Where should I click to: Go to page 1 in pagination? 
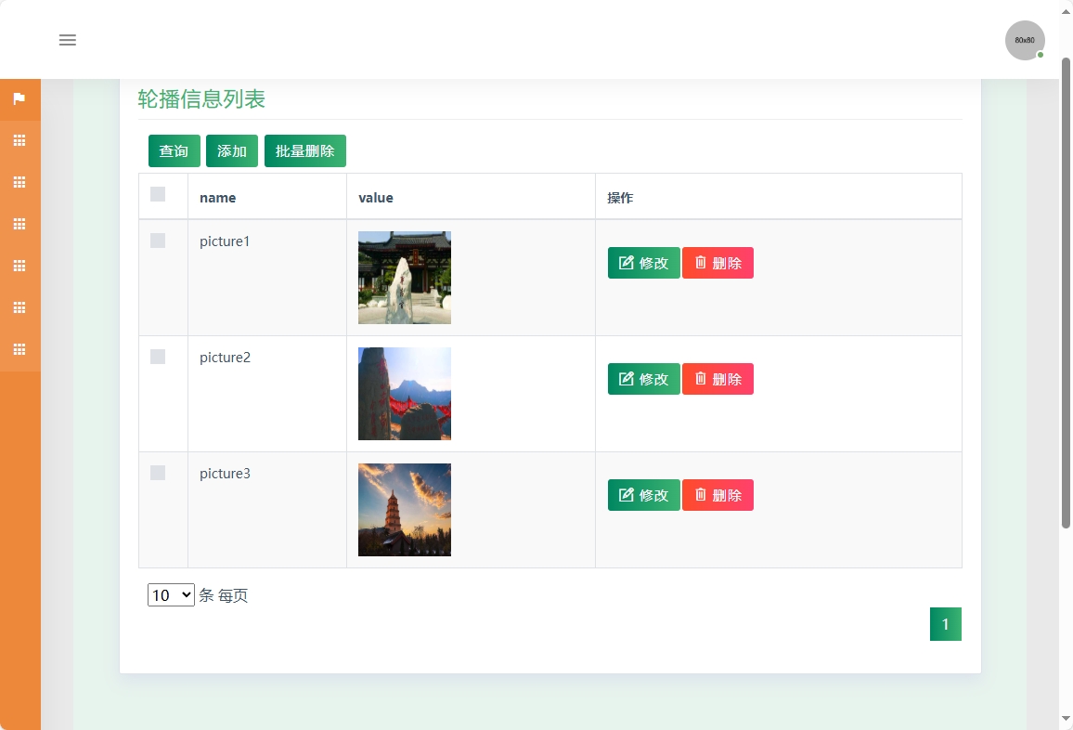coord(946,624)
